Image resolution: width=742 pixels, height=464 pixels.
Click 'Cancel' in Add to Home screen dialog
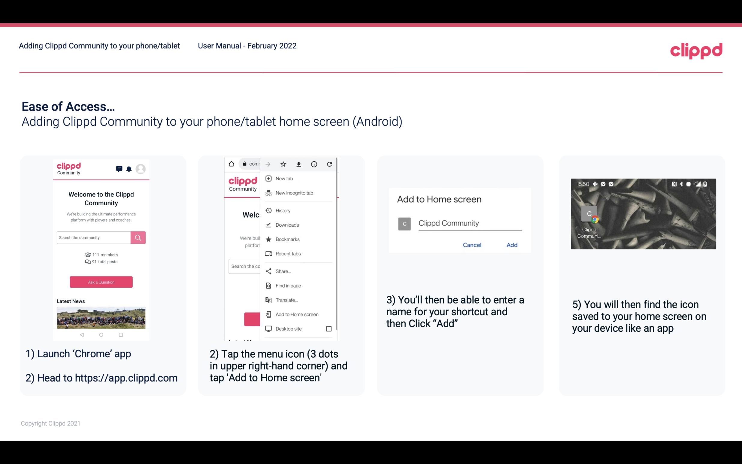click(x=472, y=244)
